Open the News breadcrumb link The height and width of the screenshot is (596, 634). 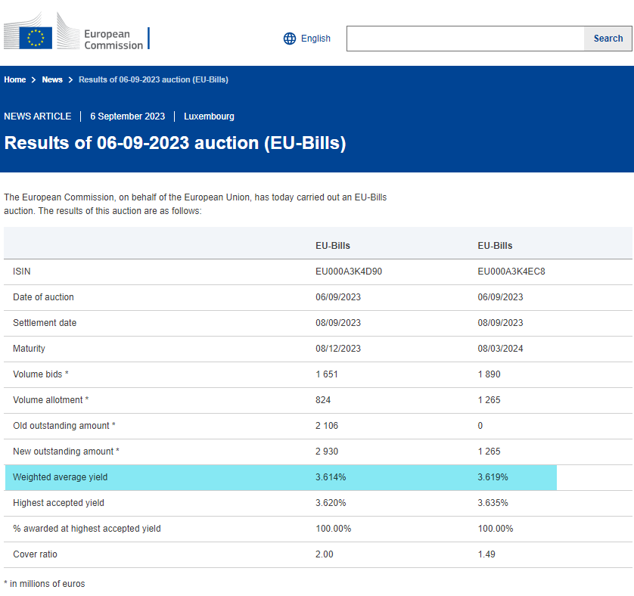[52, 79]
